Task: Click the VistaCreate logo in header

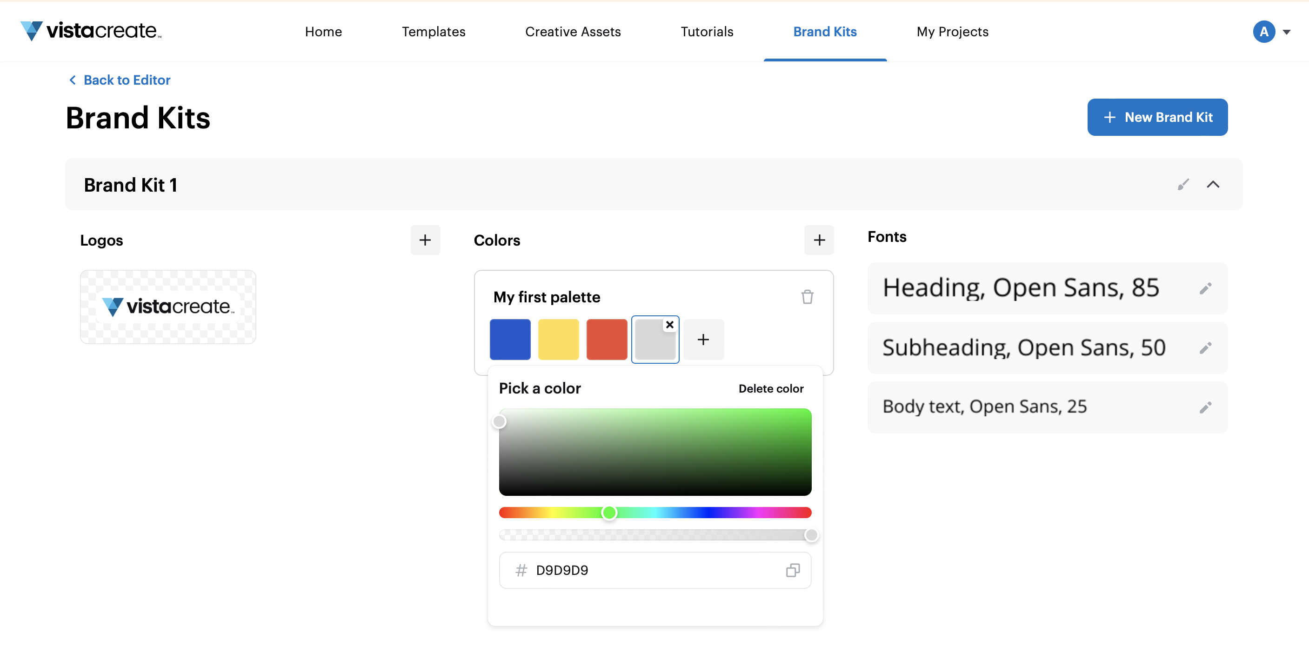Action: pos(91,31)
